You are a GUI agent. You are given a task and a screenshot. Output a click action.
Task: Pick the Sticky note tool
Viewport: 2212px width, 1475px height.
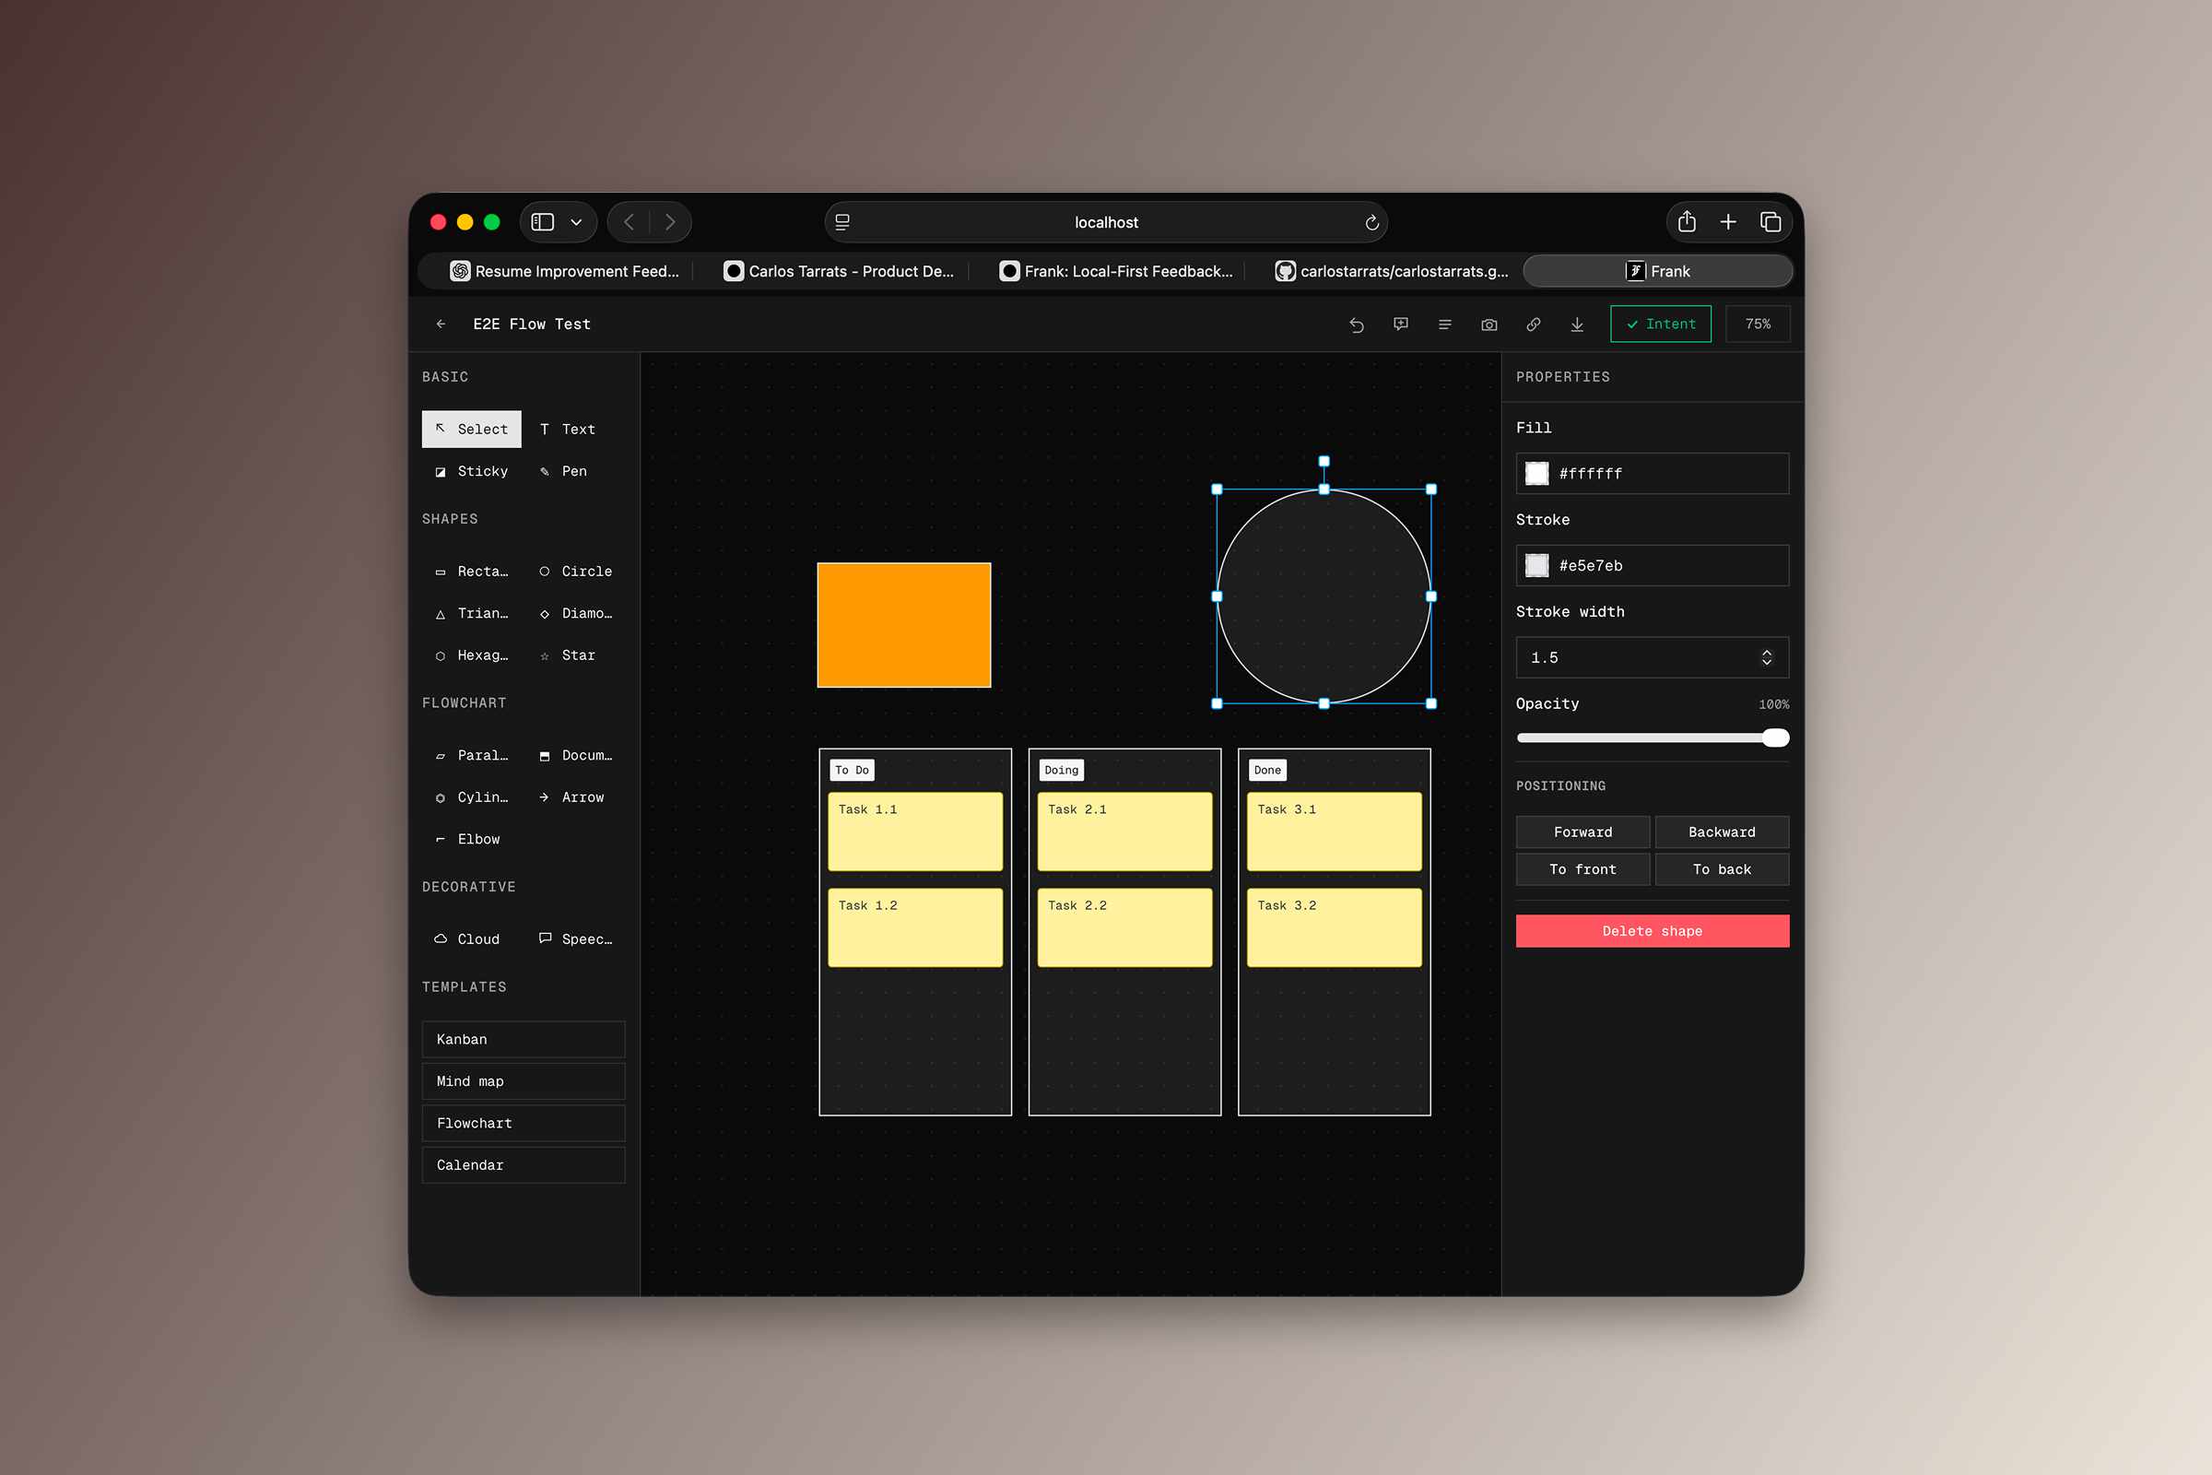[471, 471]
